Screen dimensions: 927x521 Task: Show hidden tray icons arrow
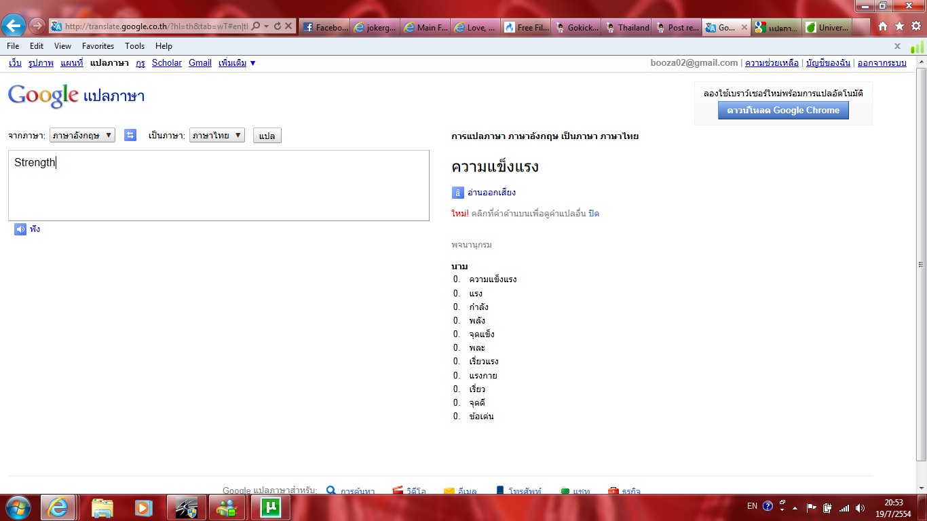pos(795,507)
